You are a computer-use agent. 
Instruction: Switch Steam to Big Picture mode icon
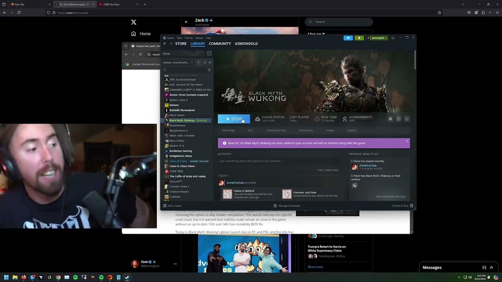pos(393,38)
